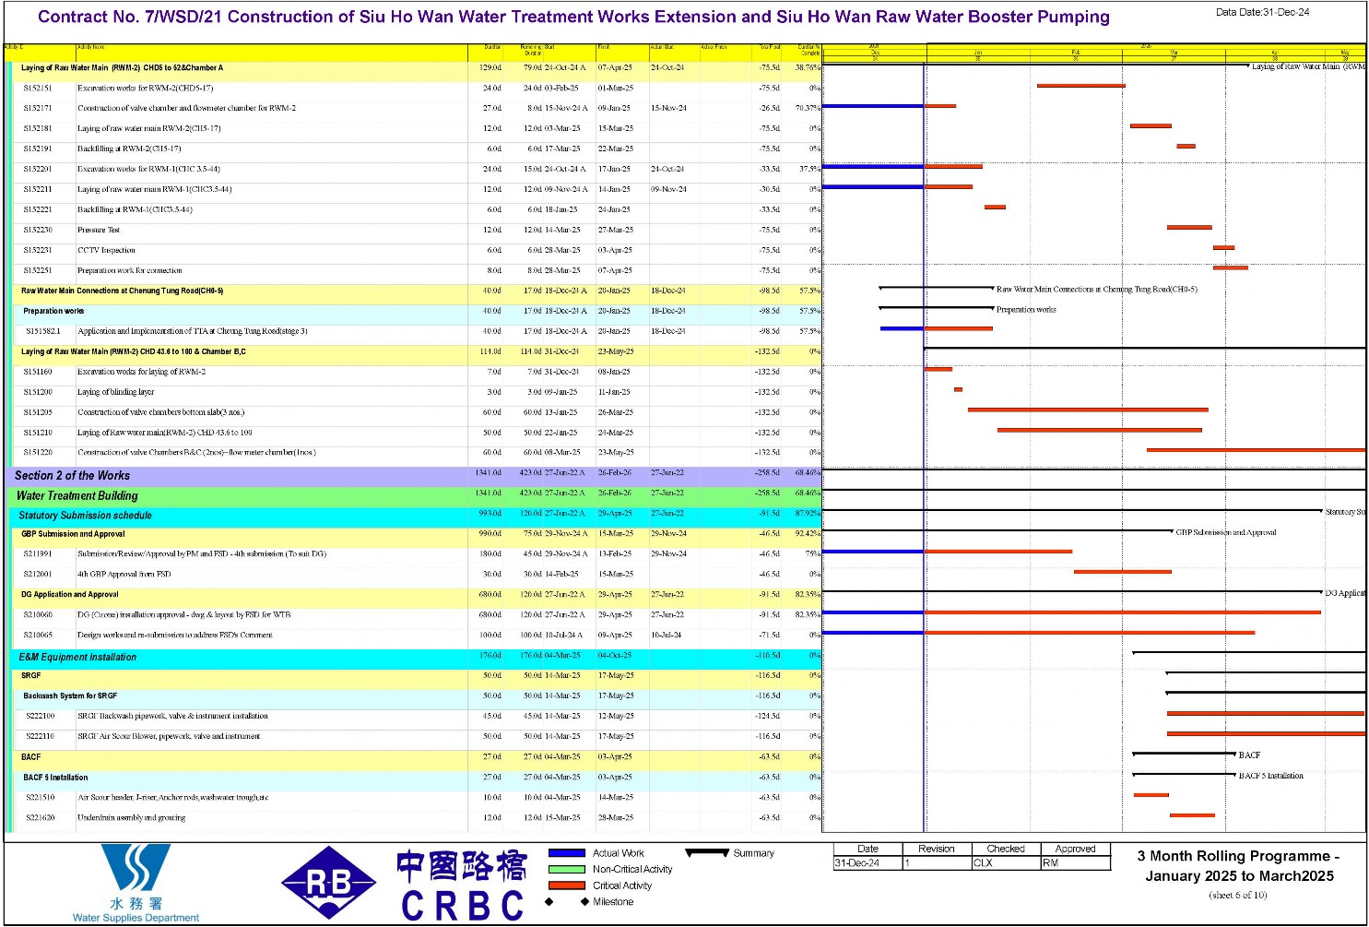Click the red Gantt bar for Pressure Test

pyautogui.click(x=1189, y=228)
